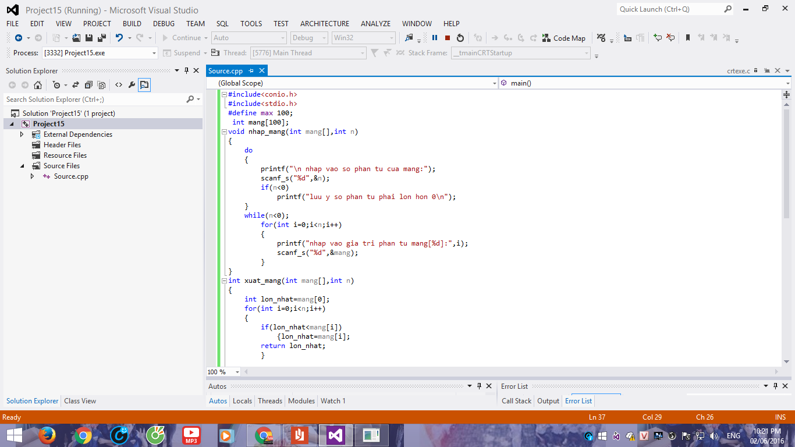Image resolution: width=795 pixels, height=447 pixels.
Task: Open the editor zoom 100 % dropdown
Action: pyautogui.click(x=237, y=372)
